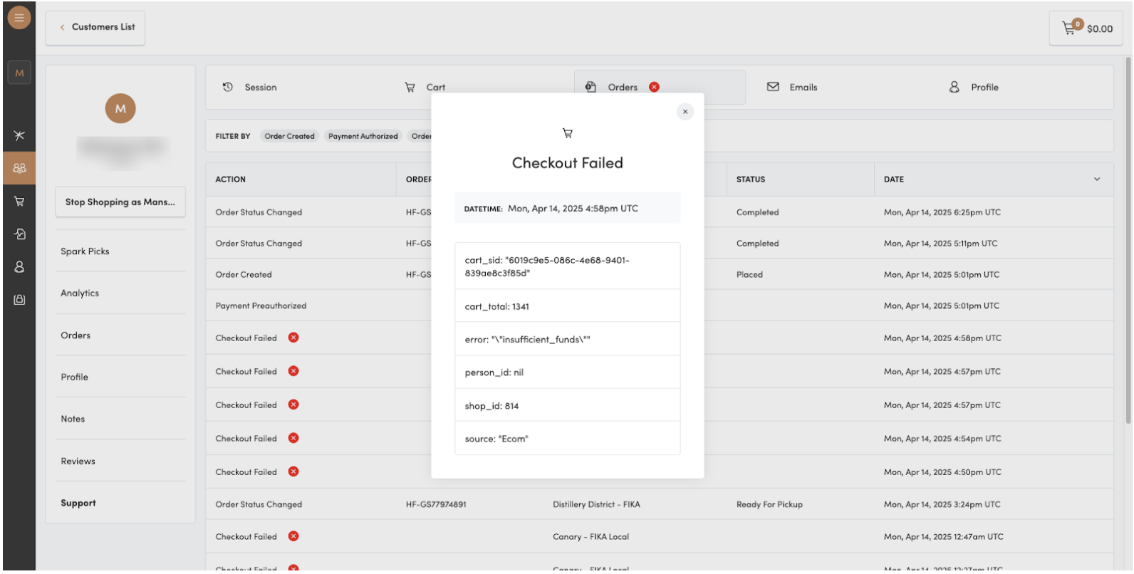
Task: Open the top-right cart showing $0.00
Action: (1088, 28)
